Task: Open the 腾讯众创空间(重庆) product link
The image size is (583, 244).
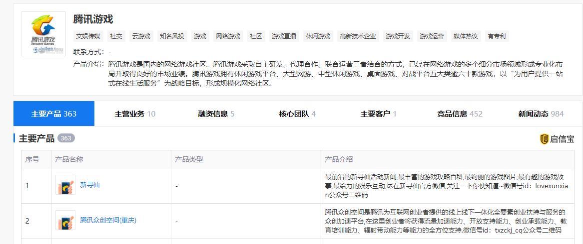Action: [108, 220]
